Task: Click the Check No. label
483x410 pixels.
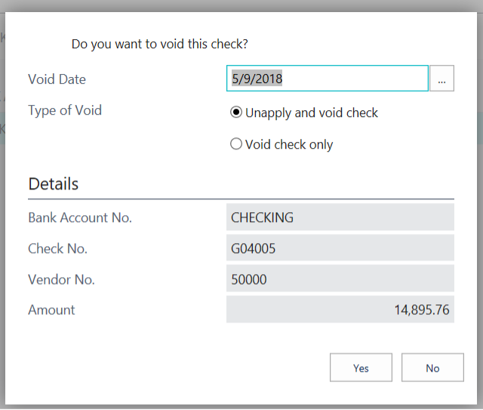Action: tap(57, 248)
